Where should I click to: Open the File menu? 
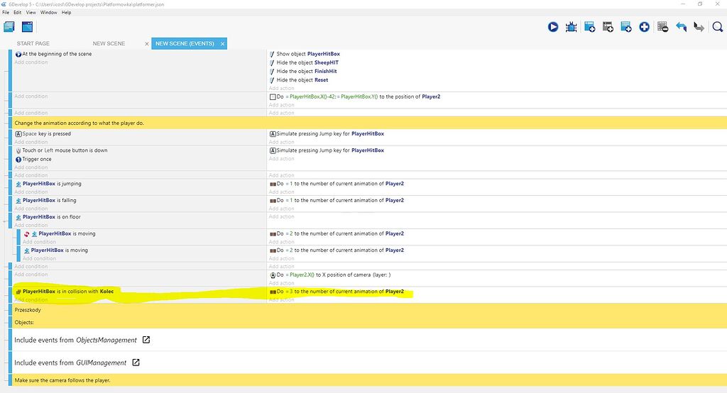(x=6, y=13)
